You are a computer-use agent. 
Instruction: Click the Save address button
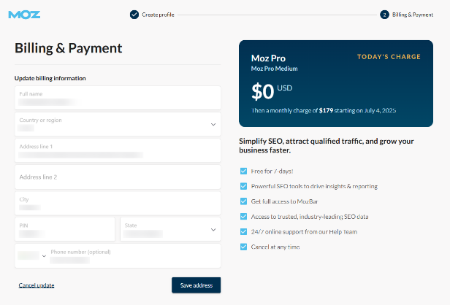pos(197,285)
